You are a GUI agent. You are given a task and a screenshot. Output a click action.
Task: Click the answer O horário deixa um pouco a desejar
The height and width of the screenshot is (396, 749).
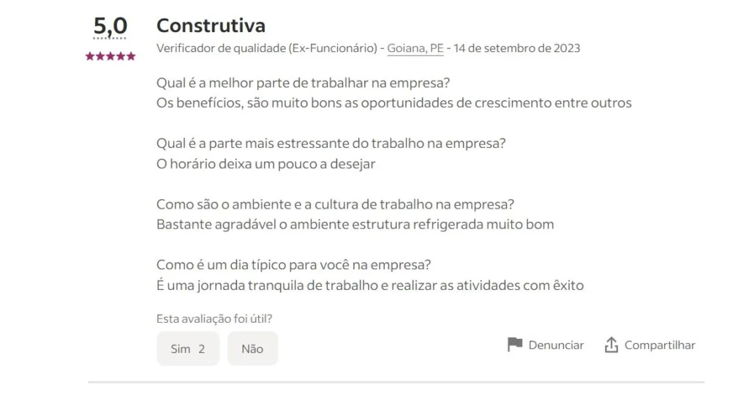[x=266, y=164]
